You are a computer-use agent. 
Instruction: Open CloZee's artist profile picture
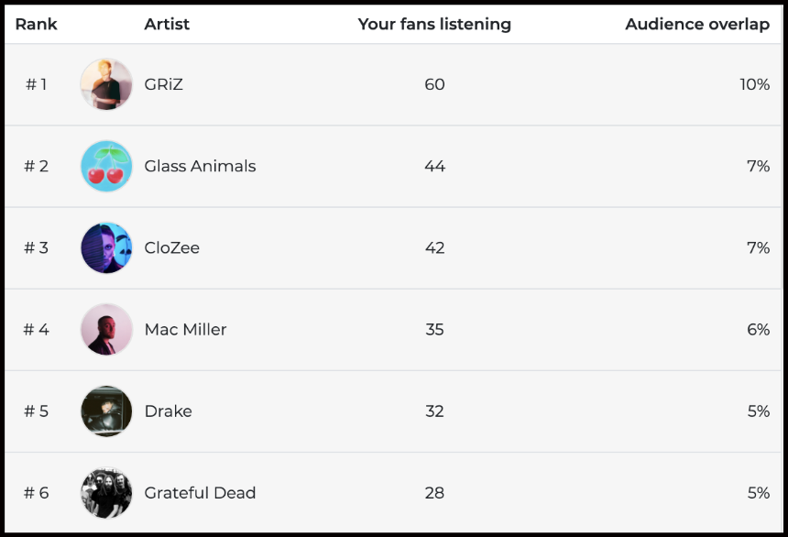tap(106, 247)
